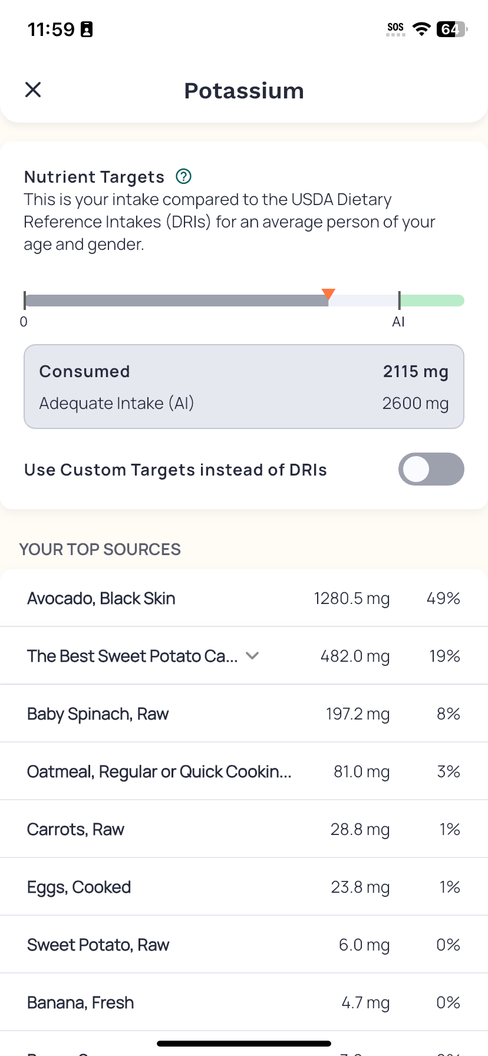Open Baby Spinach, Raw entry
This screenshot has width=488, height=1056.
tap(244, 714)
